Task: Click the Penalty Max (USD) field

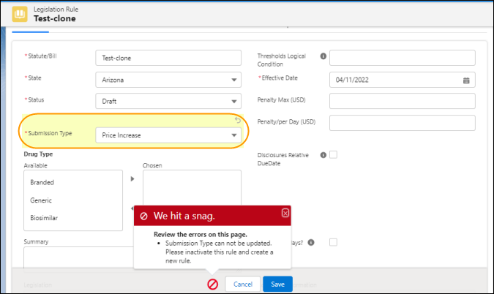Action: 403,101
